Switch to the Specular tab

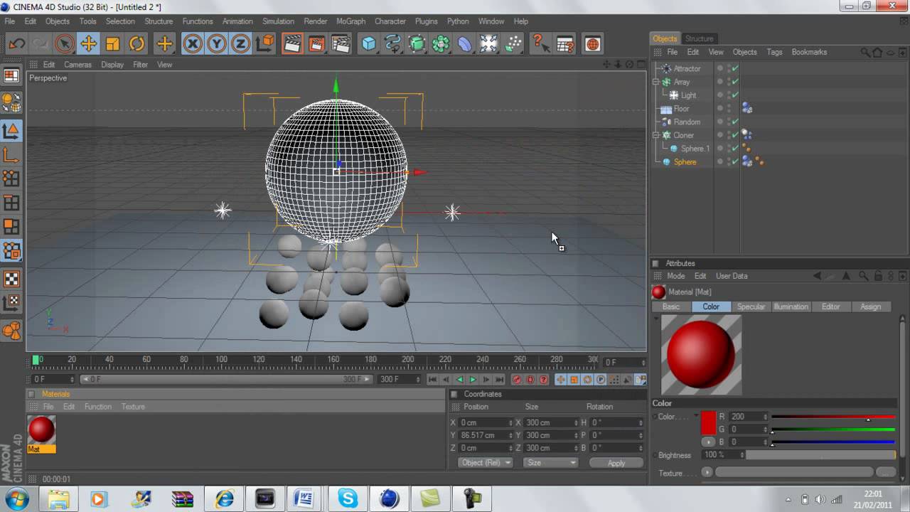coord(751,306)
